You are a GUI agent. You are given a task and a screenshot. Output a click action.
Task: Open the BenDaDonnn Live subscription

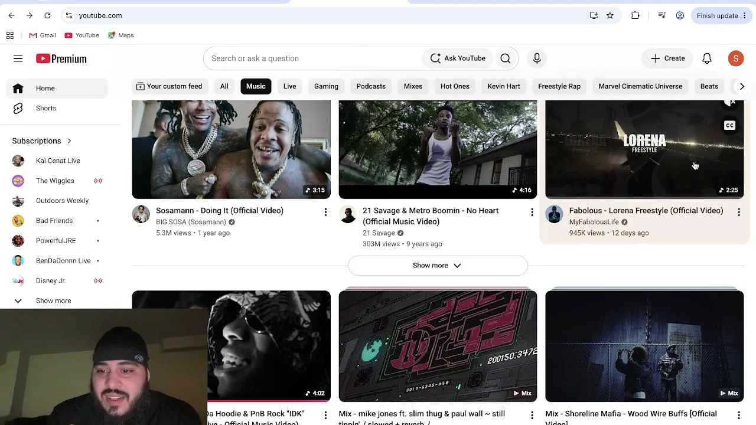click(x=57, y=261)
